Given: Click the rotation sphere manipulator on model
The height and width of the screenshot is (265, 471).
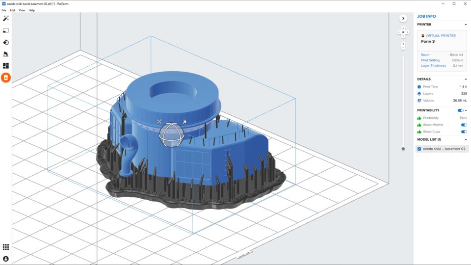Looking at the screenshot, I should point(171,135).
